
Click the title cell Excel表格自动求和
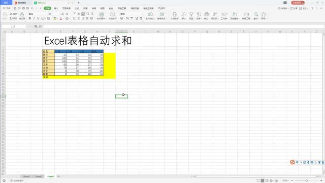[x=88, y=41]
